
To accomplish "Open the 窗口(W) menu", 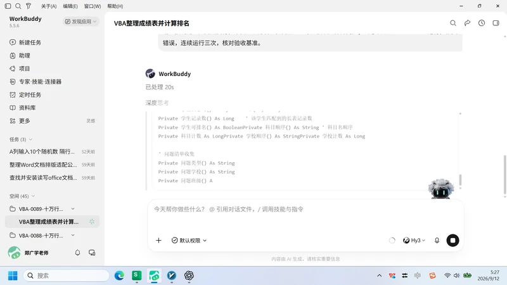I will pos(93,6).
